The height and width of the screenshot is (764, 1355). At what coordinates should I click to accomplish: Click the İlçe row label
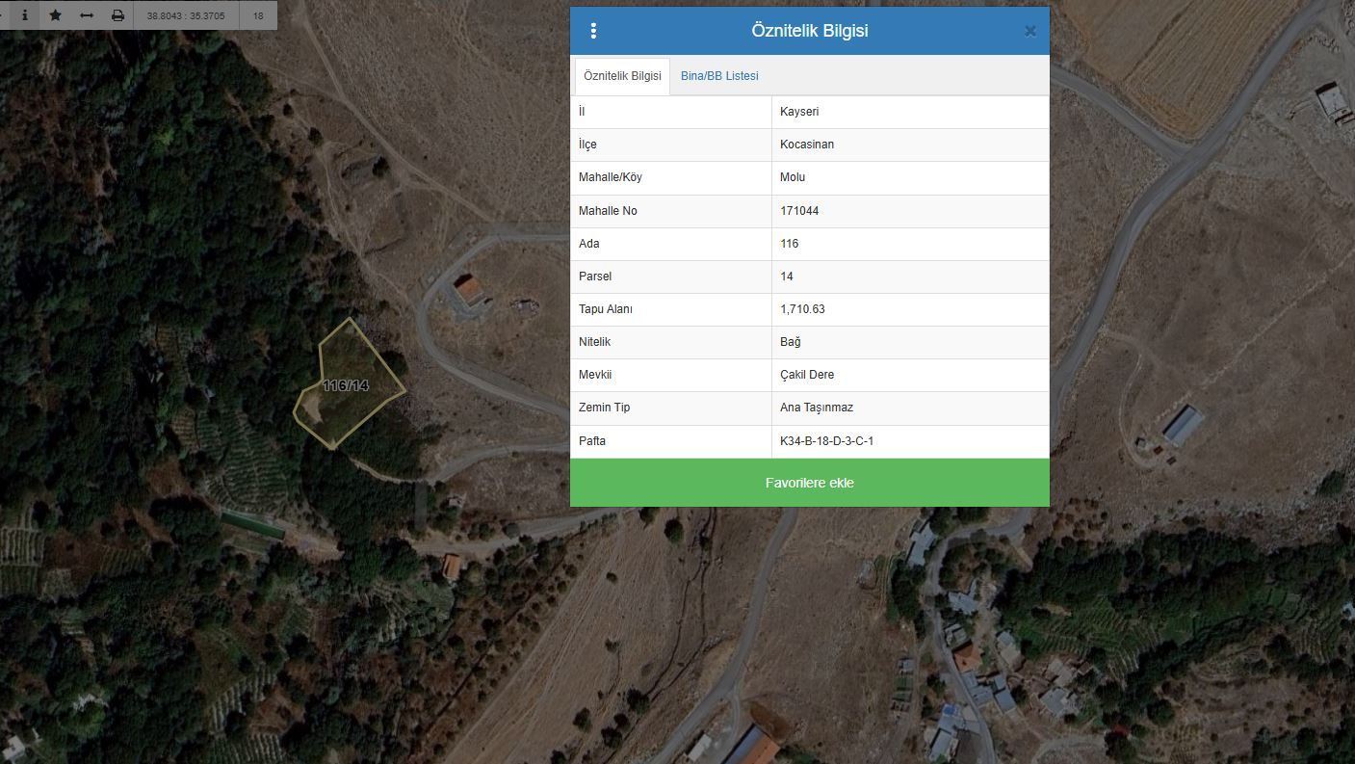(x=587, y=145)
